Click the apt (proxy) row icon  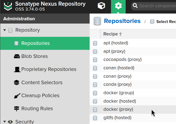[x=95, y=51]
